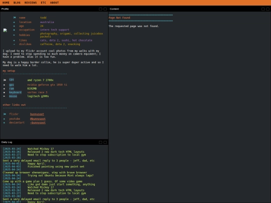Open the deviantart ~bunnysoot link
The image size is (271, 203).
pyautogui.click(x=38, y=123)
